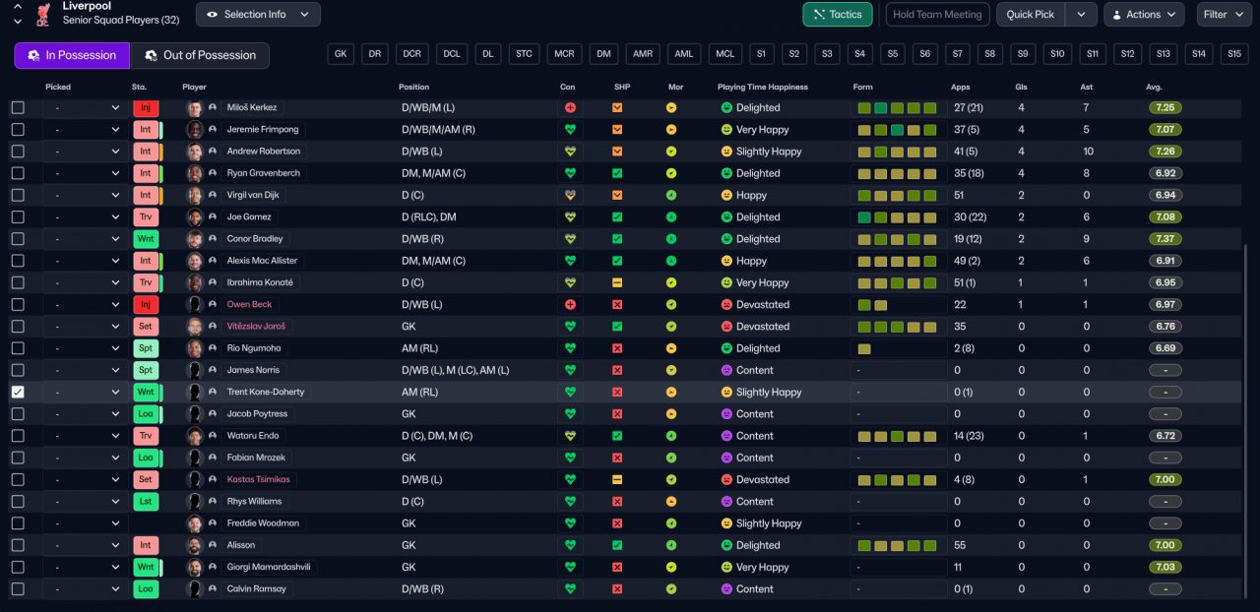Screen dimensions: 1260x612
Task: Open Picked dropdown for Rio Ngumoha
Action: point(85,348)
